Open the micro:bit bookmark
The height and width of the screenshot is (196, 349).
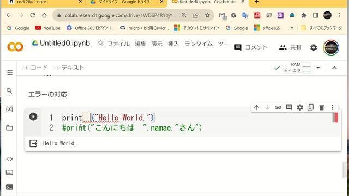pyautogui.click(x=145, y=28)
